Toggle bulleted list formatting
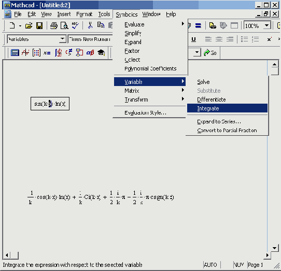 (x=244, y=39)
